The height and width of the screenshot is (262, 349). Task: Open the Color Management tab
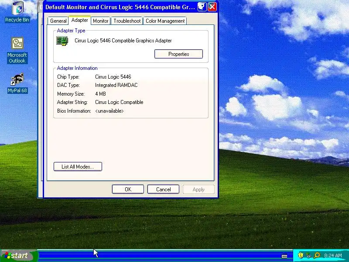coord(165,21)
